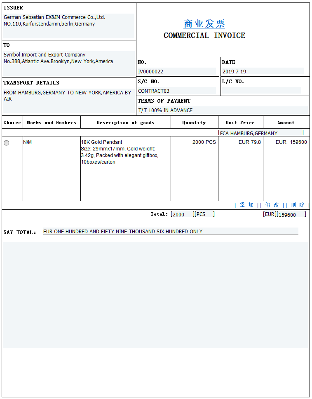Click the FCA HAMBURG,GERMANY price term field
This screenshot has width=312, height=399.
click(x=260, y=133)
